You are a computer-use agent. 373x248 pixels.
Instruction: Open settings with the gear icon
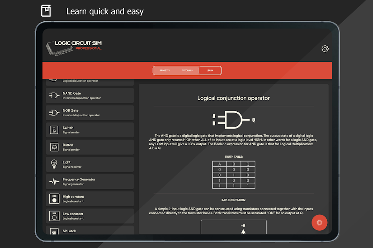point(325,49)
